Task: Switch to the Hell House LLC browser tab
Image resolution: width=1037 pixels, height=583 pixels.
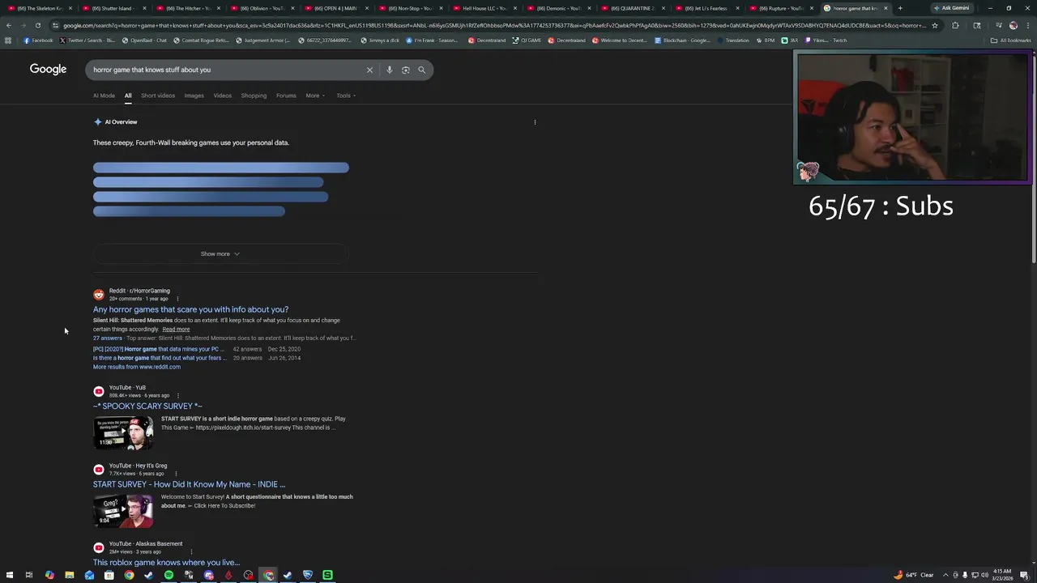Action: pyautogui.click(x=484, y=8)
